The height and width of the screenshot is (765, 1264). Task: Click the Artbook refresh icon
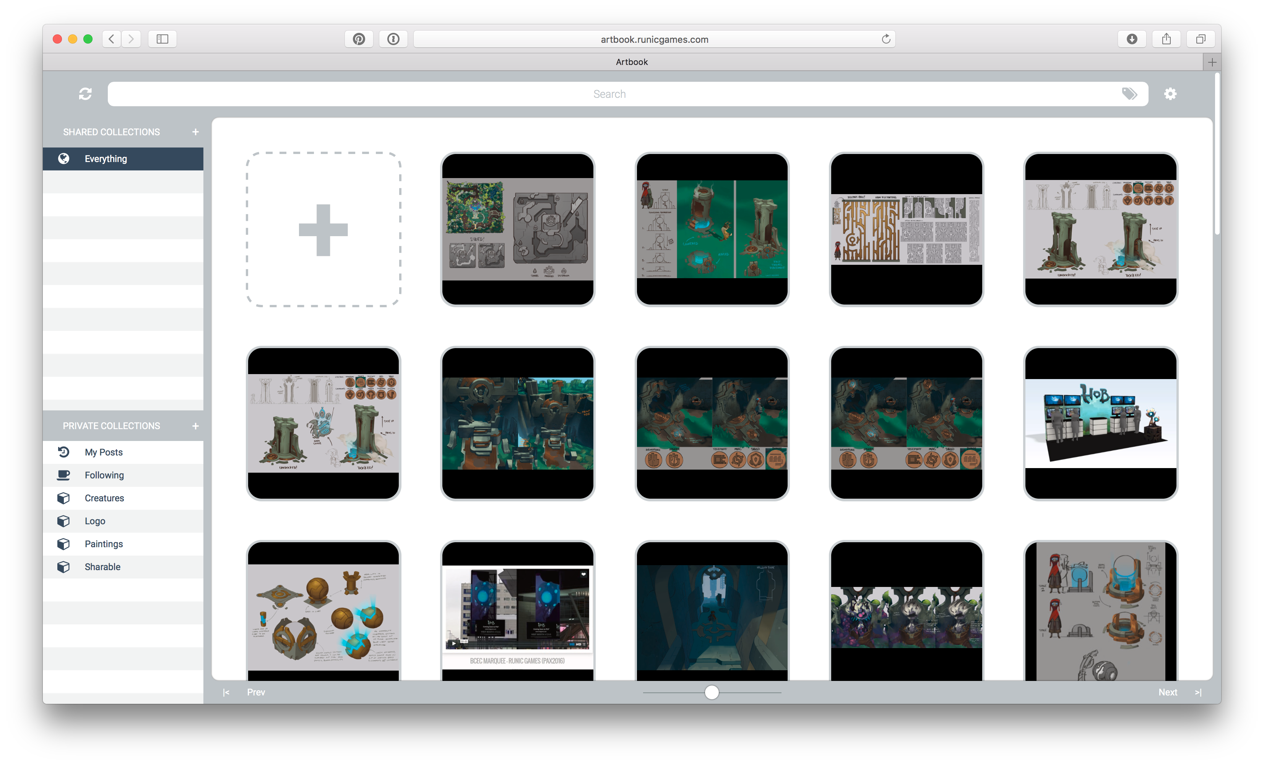point(85,94)
